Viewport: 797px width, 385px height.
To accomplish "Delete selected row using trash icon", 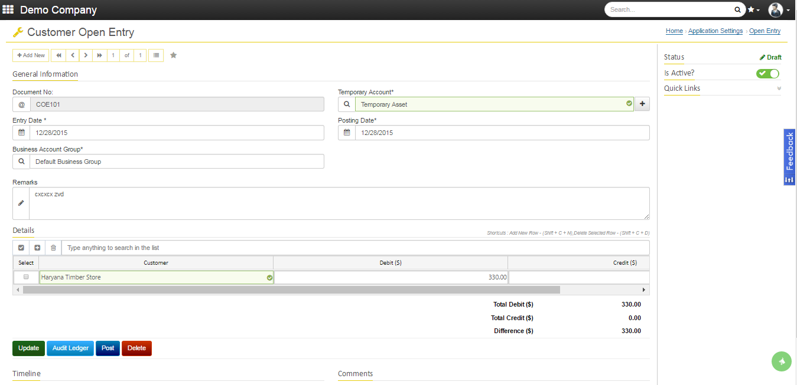I will click(53, 248).
